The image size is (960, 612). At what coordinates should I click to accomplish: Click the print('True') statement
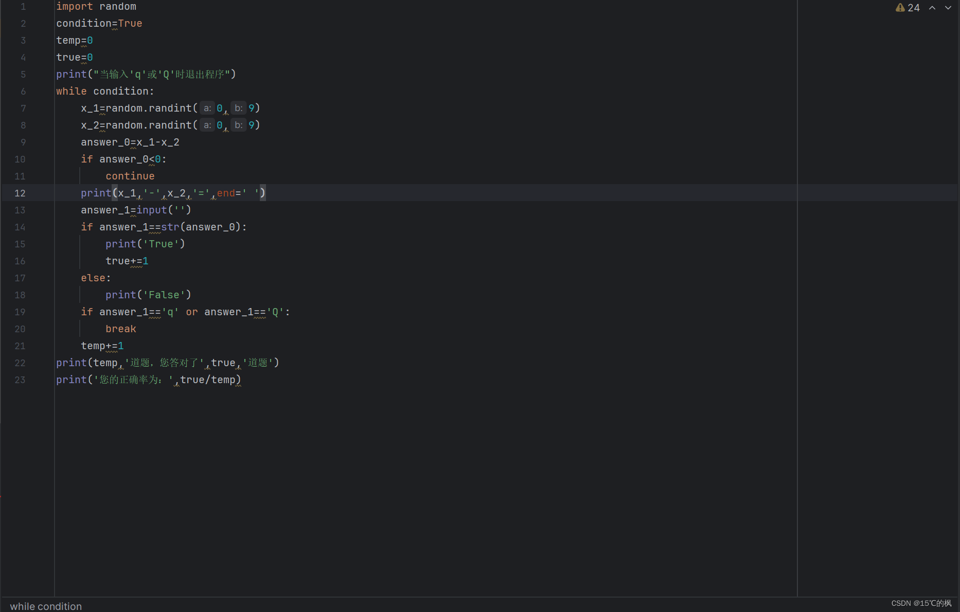click(x=145, y=244)
